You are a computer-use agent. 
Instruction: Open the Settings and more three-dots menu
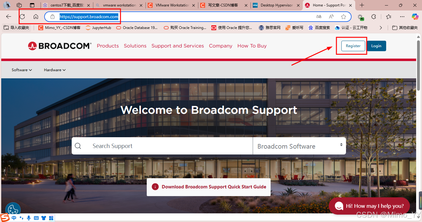click(x=402, y=17)
